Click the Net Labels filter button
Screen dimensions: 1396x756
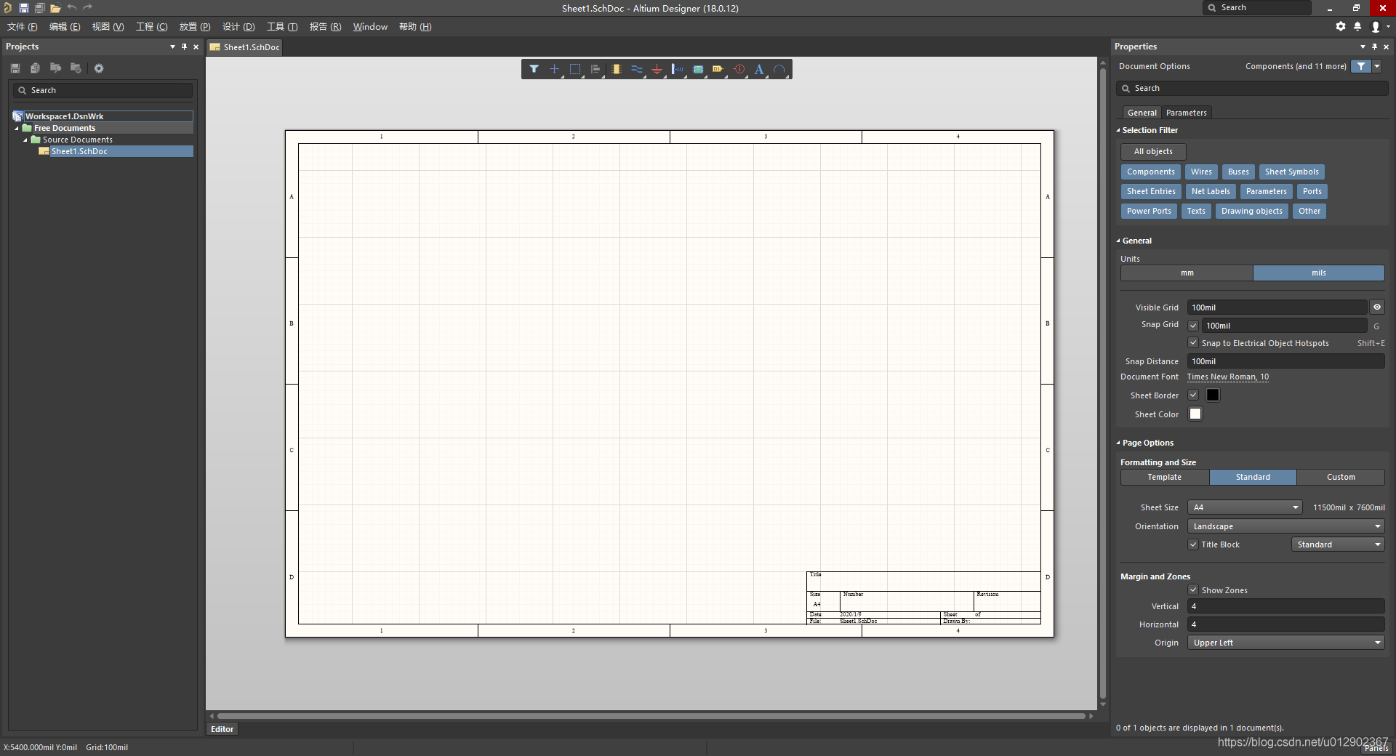click(x=1211, y=192)
